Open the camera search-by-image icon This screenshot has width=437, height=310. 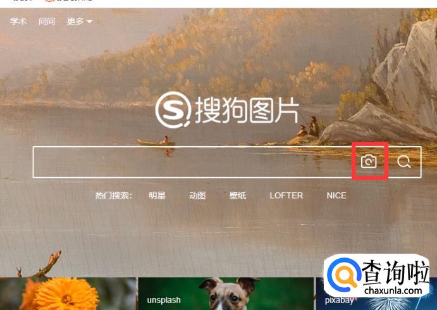(x=369, y=161)
